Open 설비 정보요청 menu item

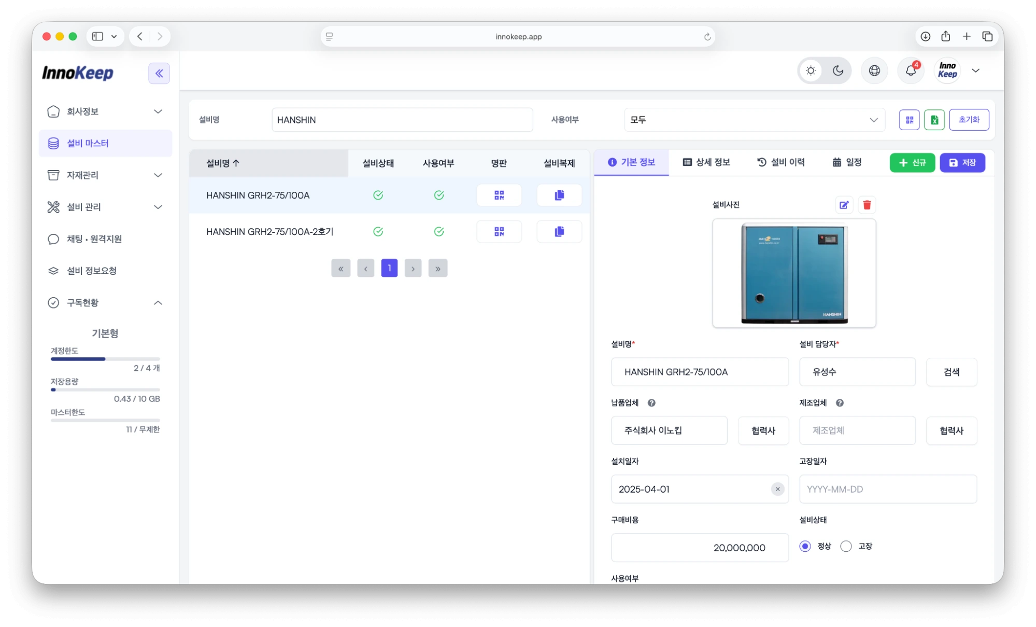pos(105,271)
